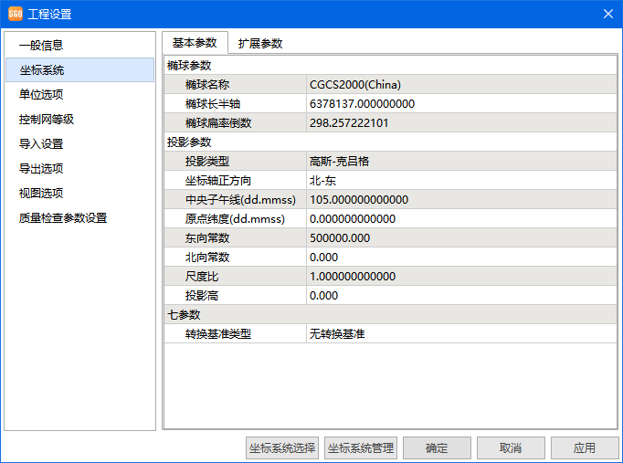
Task: Apply settings using the 应用 button
Action: click(x=585, y=447)
